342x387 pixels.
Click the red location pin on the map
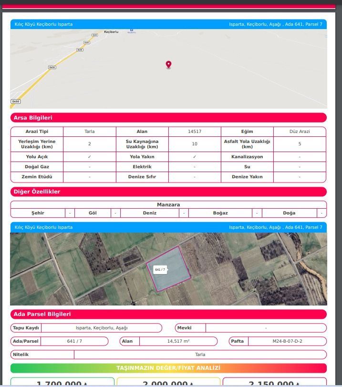tap(168, 64)
